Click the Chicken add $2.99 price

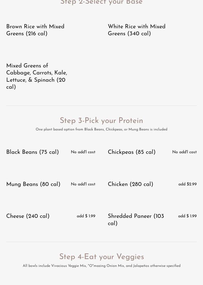187,184
